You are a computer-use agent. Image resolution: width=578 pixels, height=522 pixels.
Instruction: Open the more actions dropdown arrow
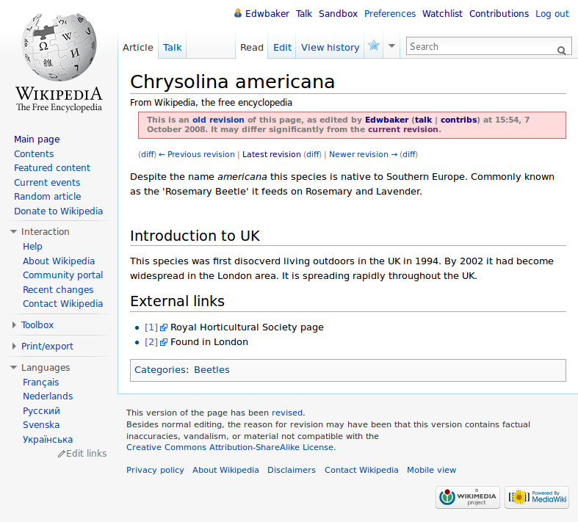click(x=392, y=46)
